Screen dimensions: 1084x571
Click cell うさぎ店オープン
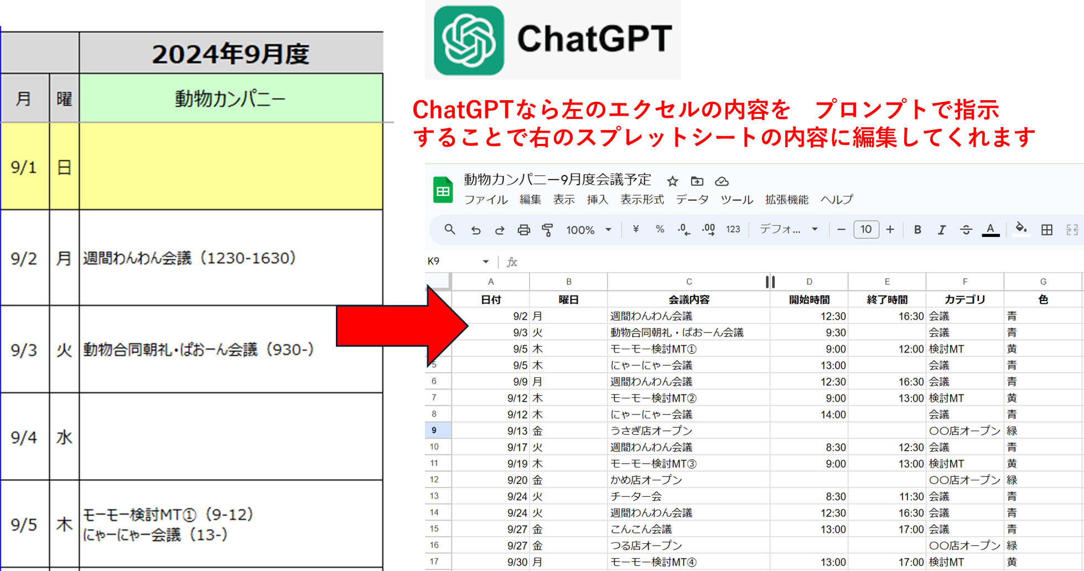pyautogui.click(x=689, y=430)
